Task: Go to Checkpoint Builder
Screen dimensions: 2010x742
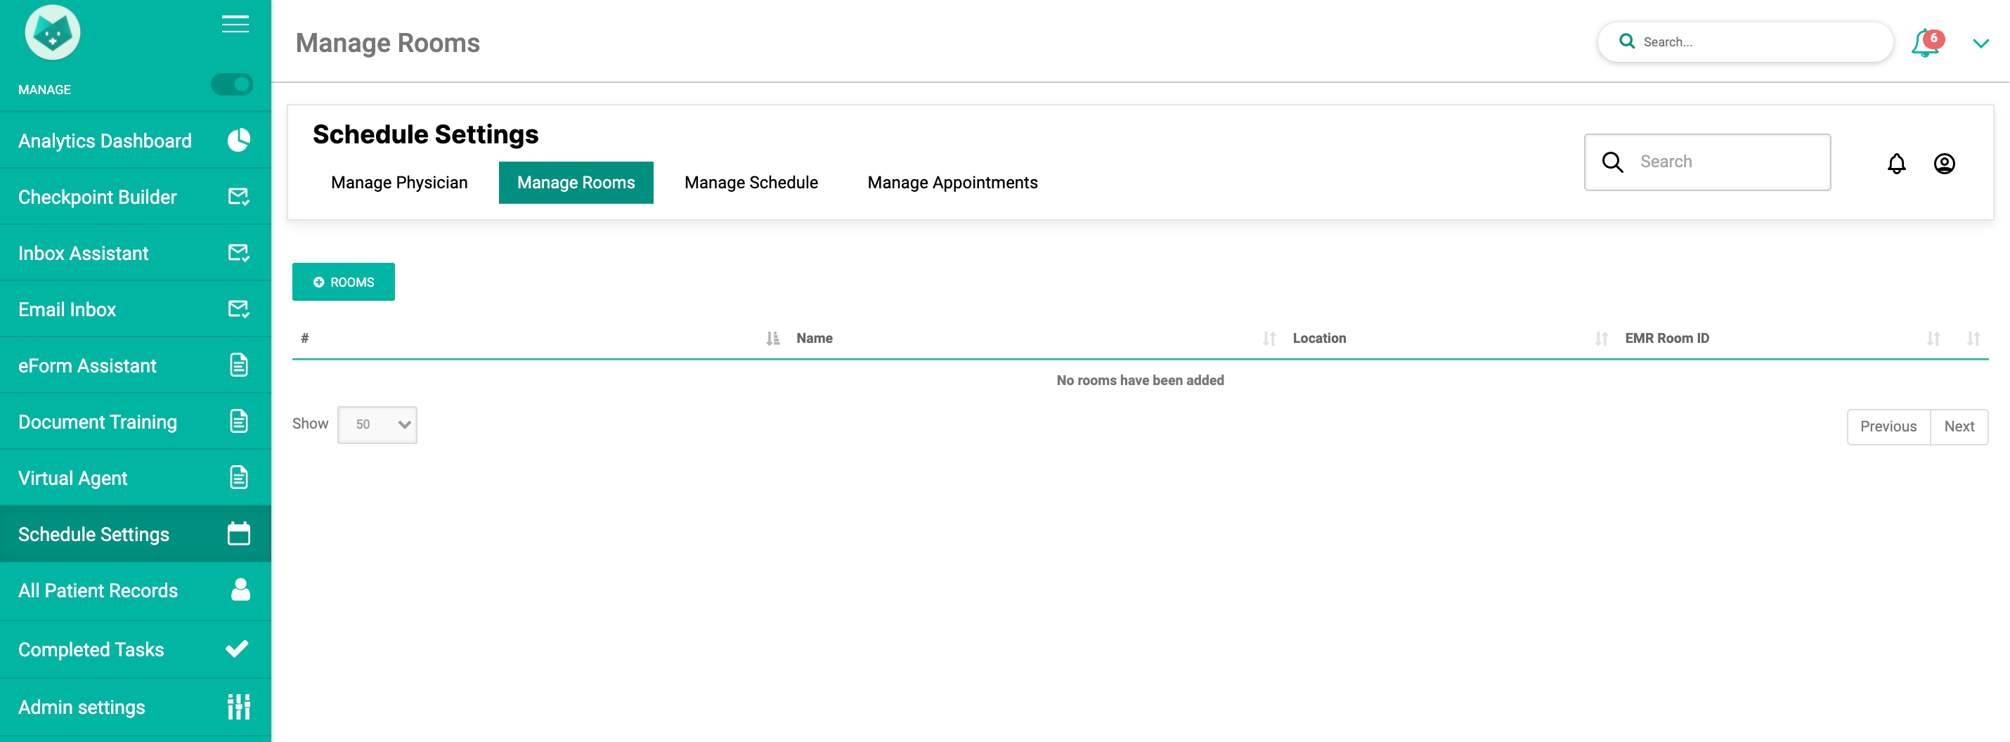Action: tap(136, 197)
